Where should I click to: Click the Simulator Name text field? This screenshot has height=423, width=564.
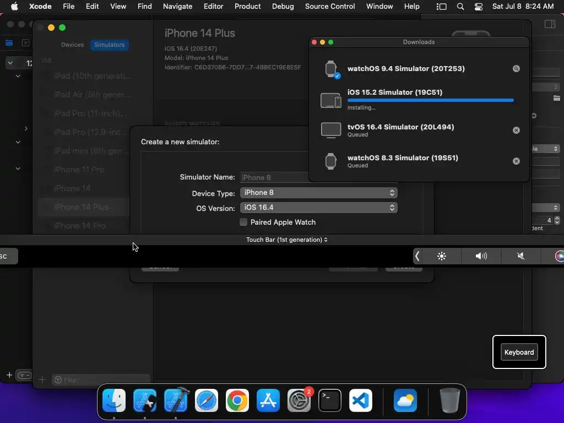274,177
